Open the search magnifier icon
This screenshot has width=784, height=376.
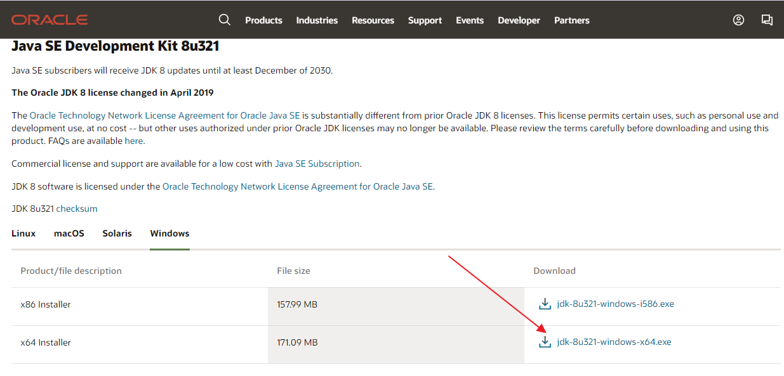225,20
